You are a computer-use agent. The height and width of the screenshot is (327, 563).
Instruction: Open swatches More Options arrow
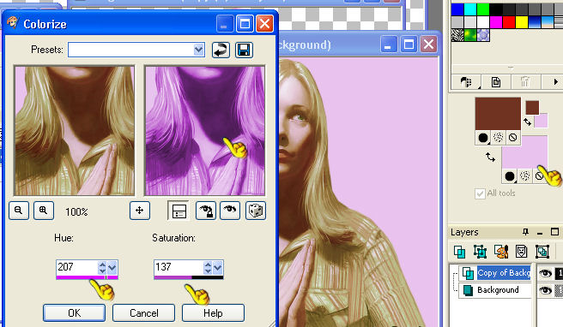pos(555,82)
